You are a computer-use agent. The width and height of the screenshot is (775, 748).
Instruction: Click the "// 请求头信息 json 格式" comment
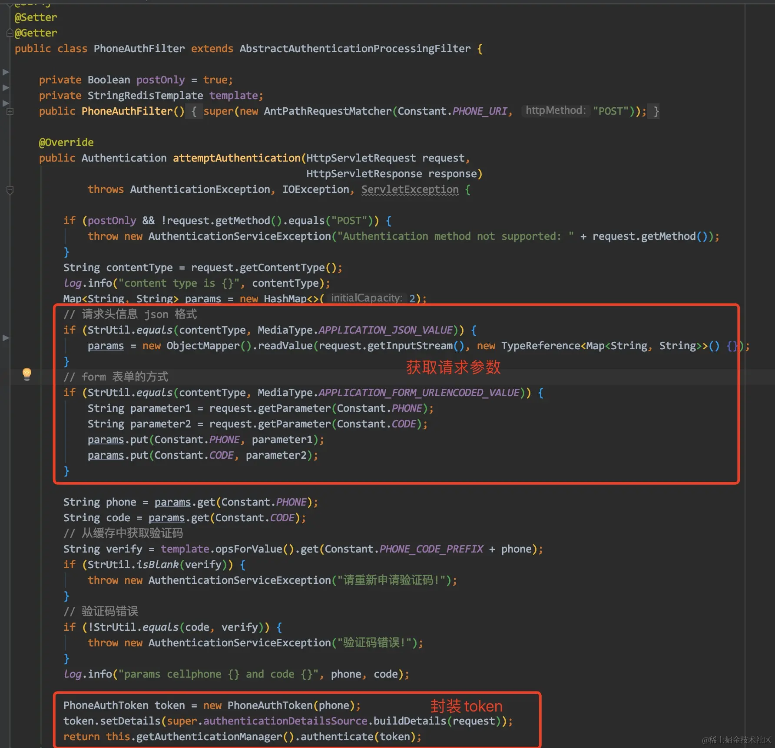tap(130, 314)
